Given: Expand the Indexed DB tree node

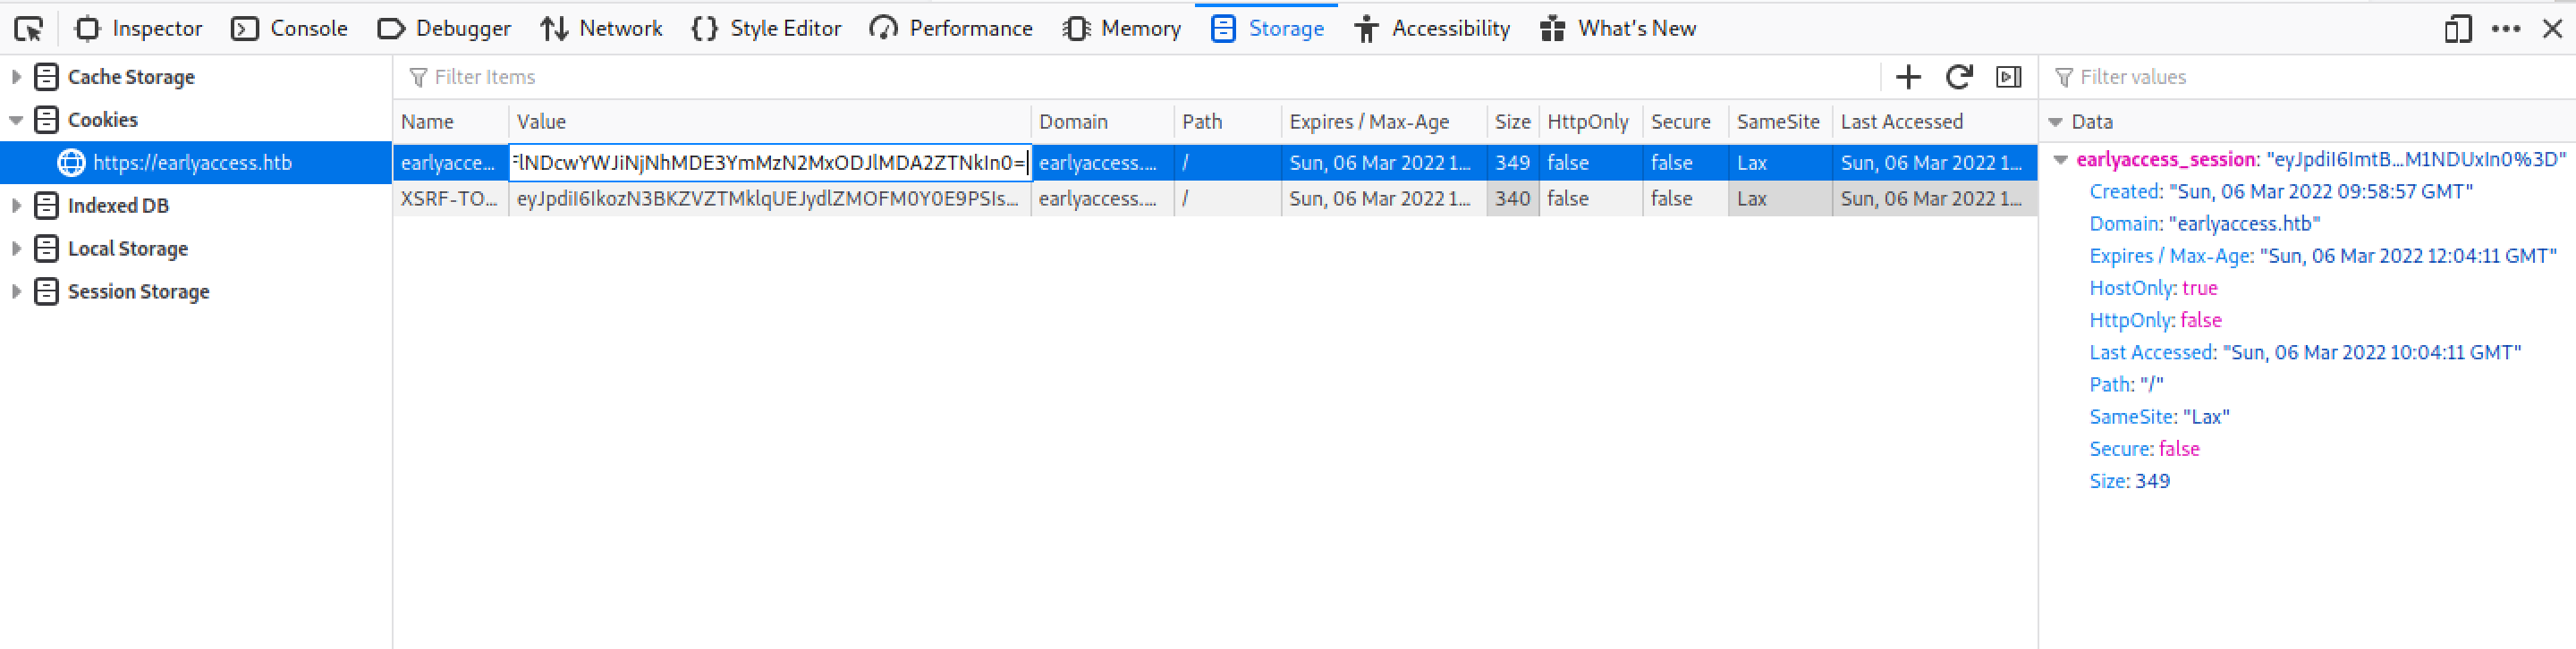Looking at the screenshot, I should click(16, 206).
